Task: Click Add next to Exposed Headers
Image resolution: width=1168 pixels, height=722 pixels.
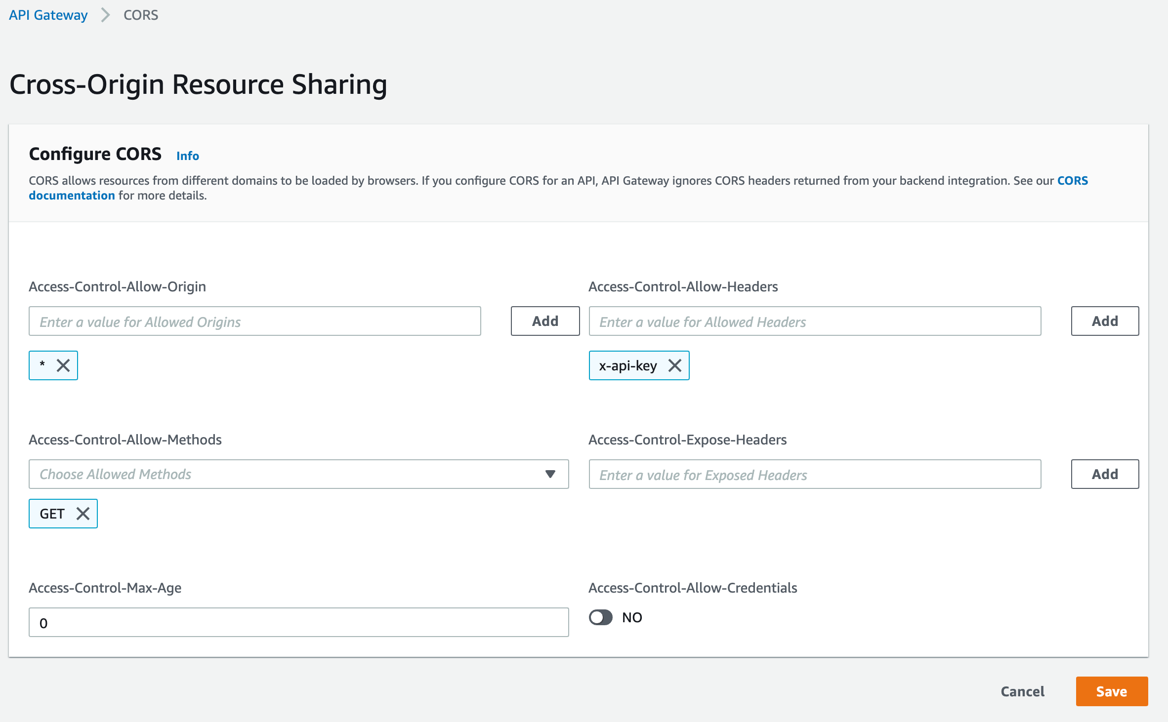Action: click(1105, 474)
